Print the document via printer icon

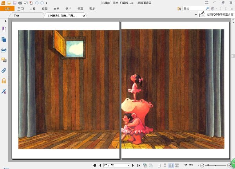[20, 3]
